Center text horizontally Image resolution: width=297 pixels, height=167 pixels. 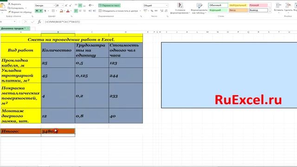pos(80,11)
